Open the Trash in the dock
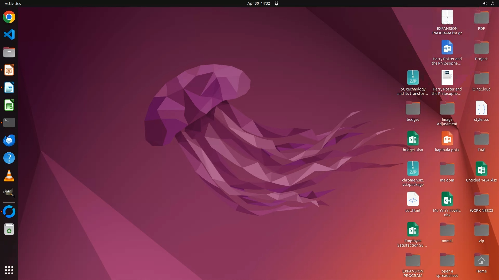Image resolution: width=499 pixels, height=280 pixels. coord(9,229)
